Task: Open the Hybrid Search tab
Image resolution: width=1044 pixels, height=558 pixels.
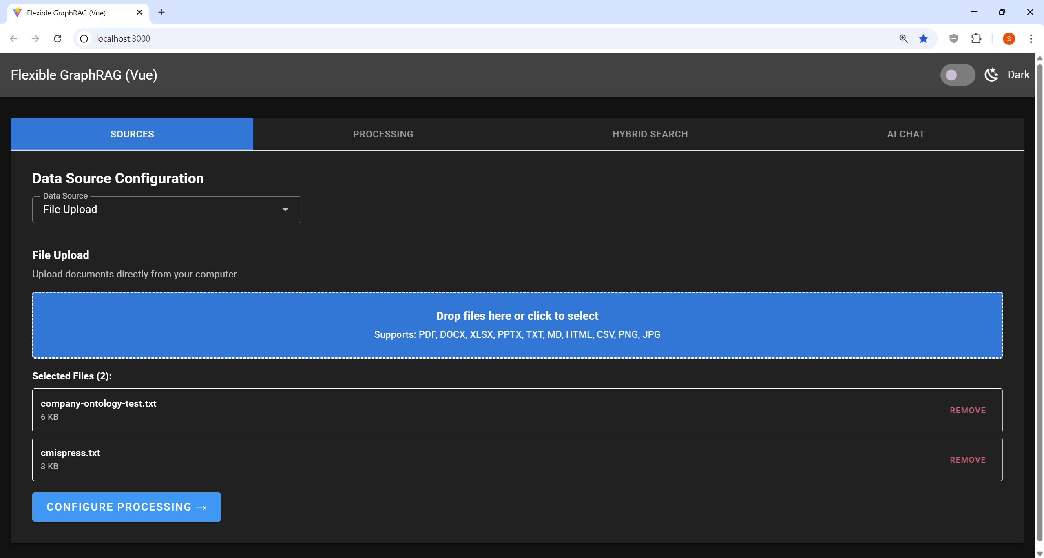Action: coord(650,134)
